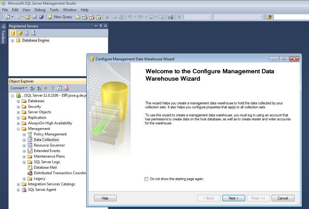
Task: Click Next in the wizard
Action: click(233, 198)
